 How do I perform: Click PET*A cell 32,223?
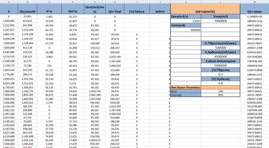click(x=73, y=17)
